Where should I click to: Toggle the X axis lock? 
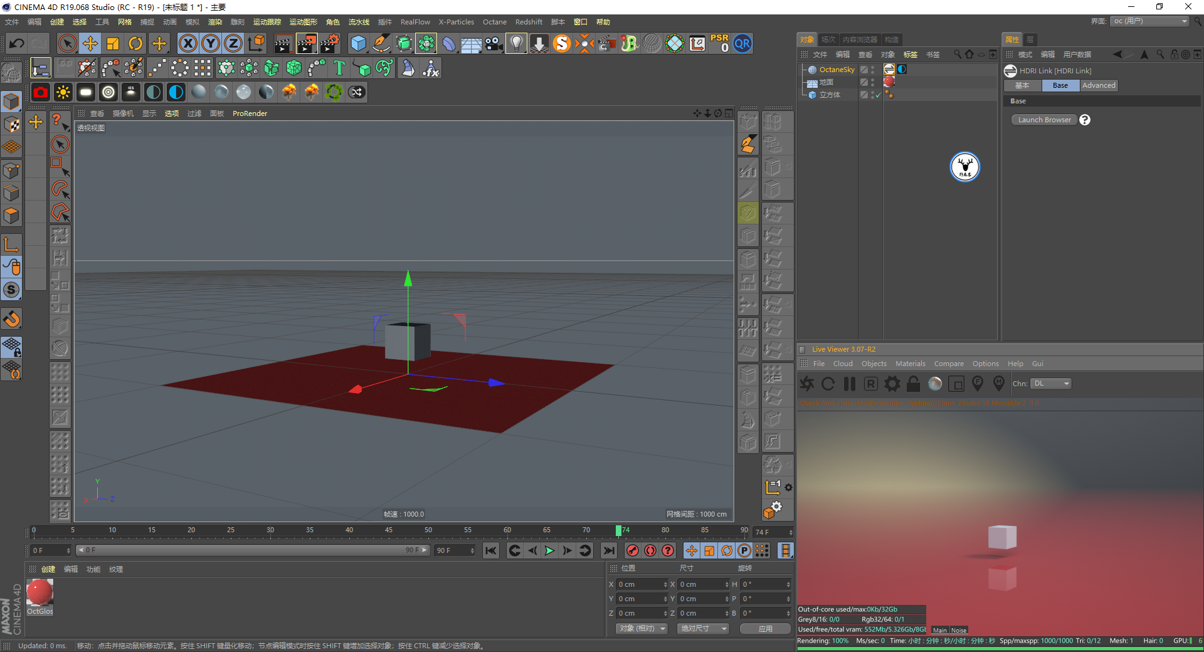(x=187, y=43)
